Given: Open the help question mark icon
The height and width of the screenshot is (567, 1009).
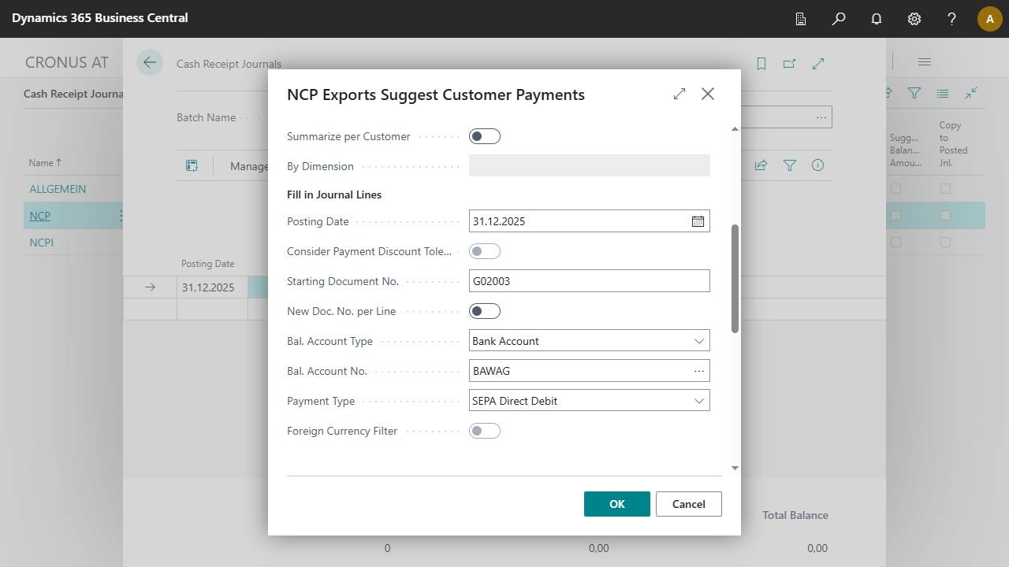Looking at the screenshot, I should 952,19.
